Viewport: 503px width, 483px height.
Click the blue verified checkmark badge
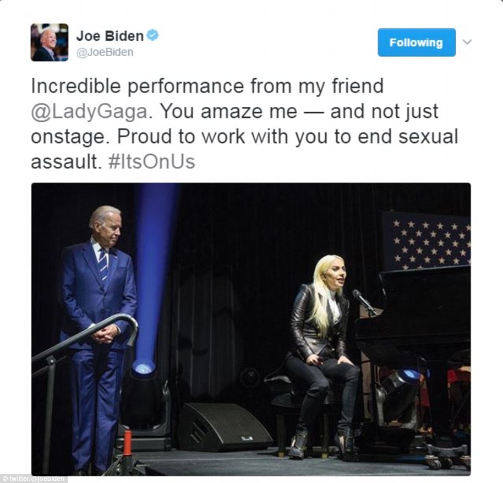point(152,35)
